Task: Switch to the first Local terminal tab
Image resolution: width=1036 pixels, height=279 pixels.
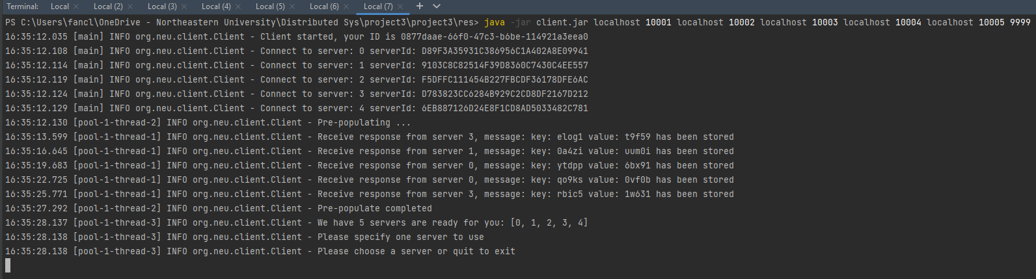Action: click(60, 7)
